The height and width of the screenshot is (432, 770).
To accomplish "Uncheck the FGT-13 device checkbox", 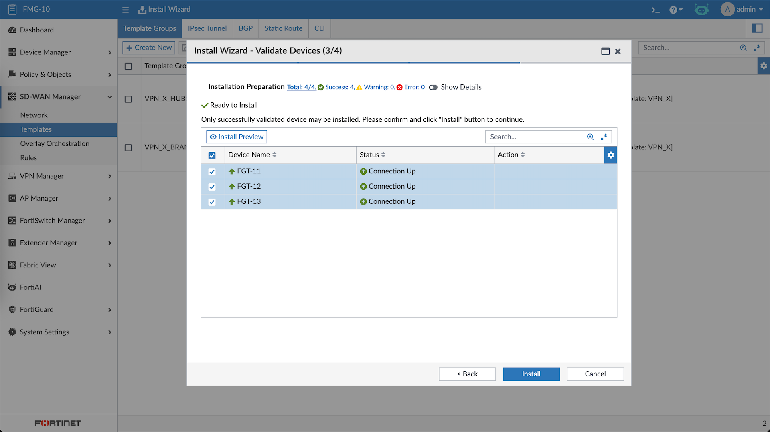I will coord(212,202).
